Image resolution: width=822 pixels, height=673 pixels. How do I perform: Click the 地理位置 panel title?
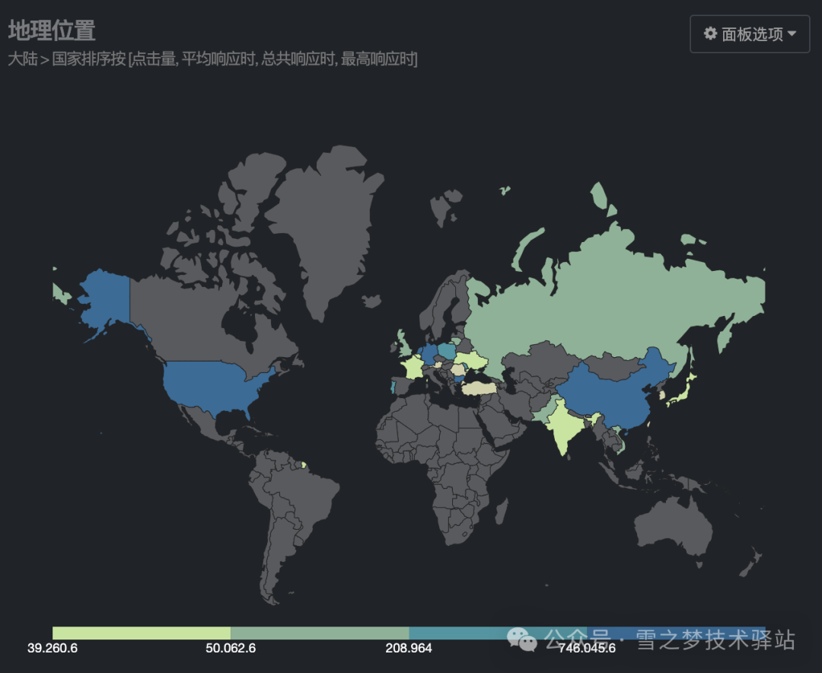tap(52, 31)
